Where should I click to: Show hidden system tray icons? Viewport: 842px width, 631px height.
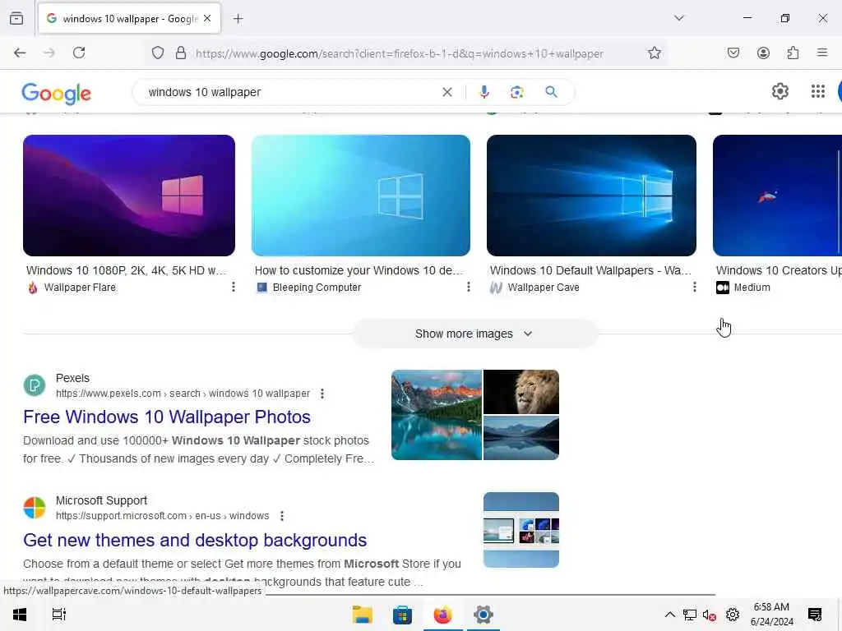(x=669, y=615)
